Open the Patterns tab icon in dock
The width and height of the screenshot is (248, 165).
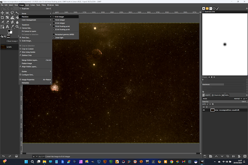(207, 9)
